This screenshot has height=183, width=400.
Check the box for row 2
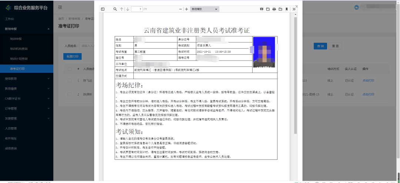pyautogui.click(x=69, y=94)
